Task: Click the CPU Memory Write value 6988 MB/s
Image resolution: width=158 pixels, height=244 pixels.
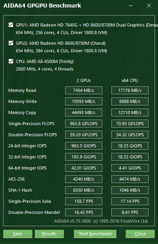Action: pos(130,101)
